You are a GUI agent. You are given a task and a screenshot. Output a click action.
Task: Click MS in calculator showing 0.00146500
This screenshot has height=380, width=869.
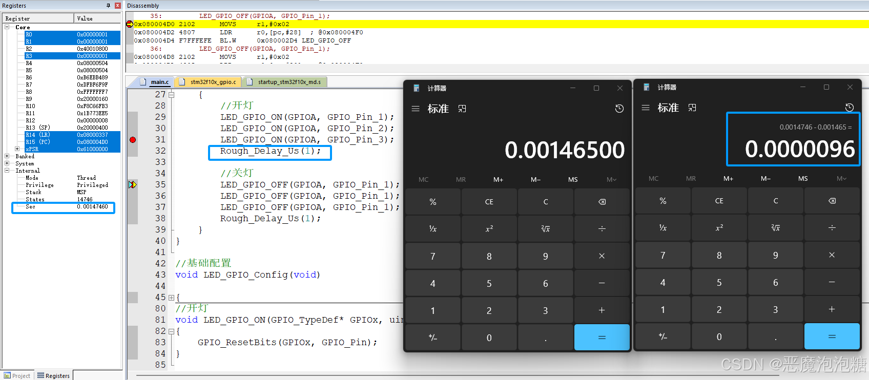pyautogui.click(x=573, y=180)
